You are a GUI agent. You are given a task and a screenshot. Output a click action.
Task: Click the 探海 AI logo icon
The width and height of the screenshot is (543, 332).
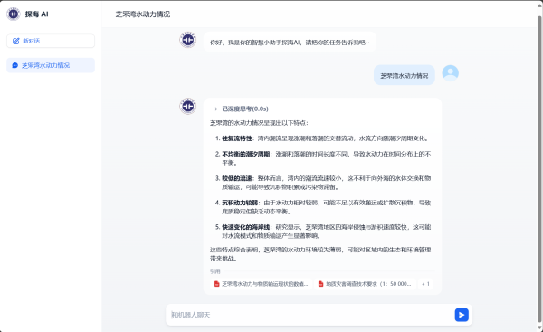(14, 14)
